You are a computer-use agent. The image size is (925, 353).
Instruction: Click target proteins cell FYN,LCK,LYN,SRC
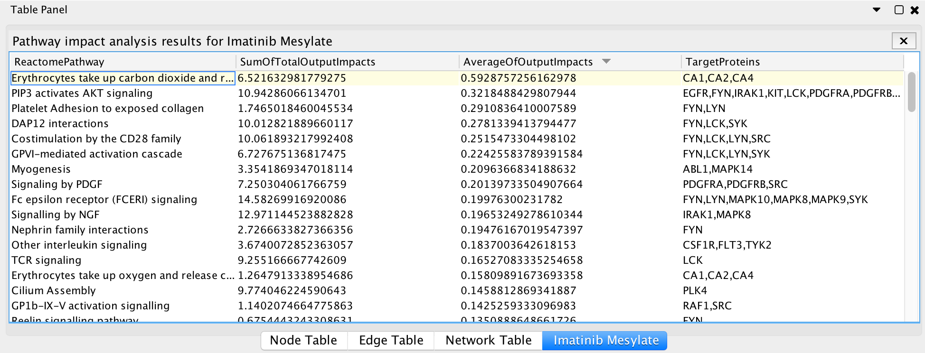coord(727,139)
